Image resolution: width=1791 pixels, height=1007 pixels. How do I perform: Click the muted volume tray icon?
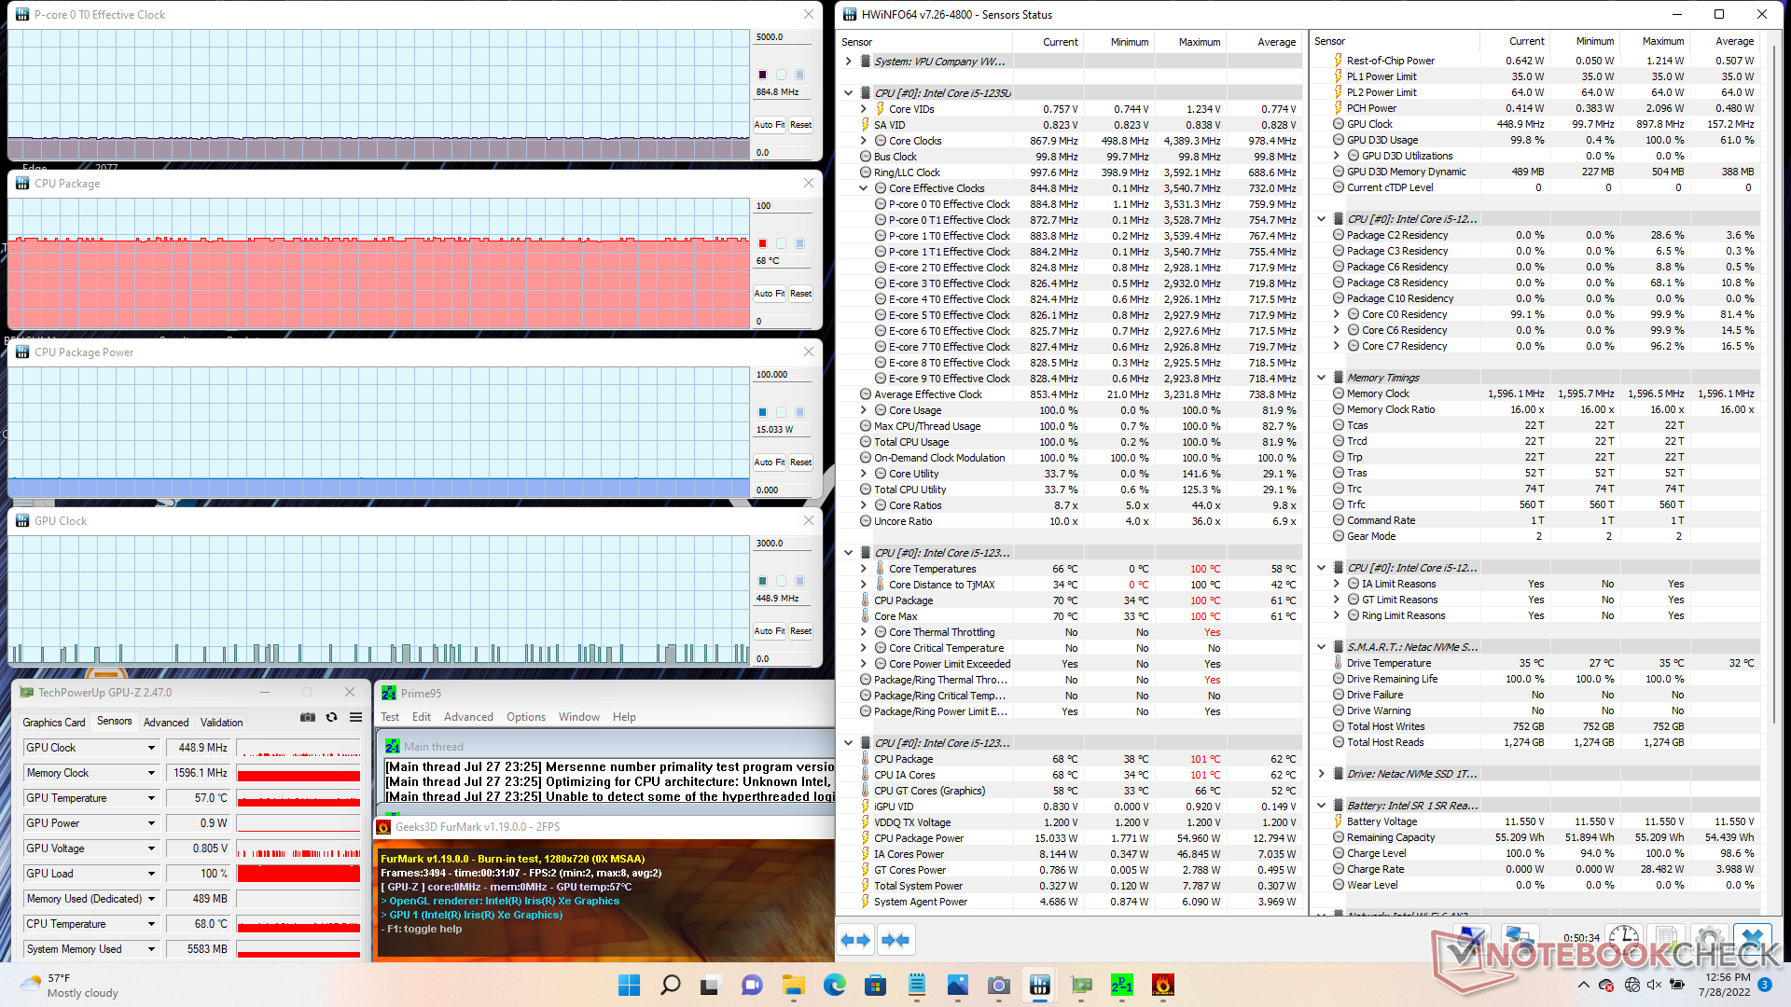point(1654,985)
